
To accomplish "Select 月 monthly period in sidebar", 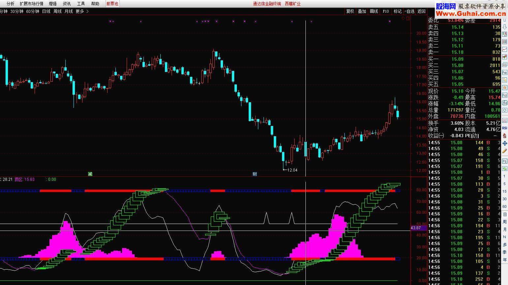I will [x=505, y=229].
